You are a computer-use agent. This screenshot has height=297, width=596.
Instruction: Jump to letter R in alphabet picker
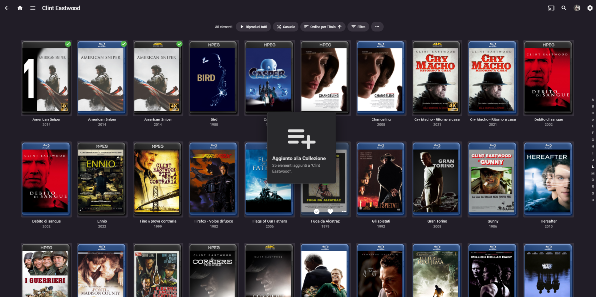pos(592,186)
